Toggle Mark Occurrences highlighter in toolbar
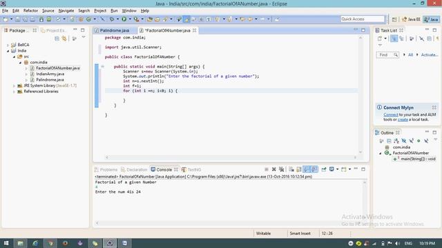 (186, 19)
